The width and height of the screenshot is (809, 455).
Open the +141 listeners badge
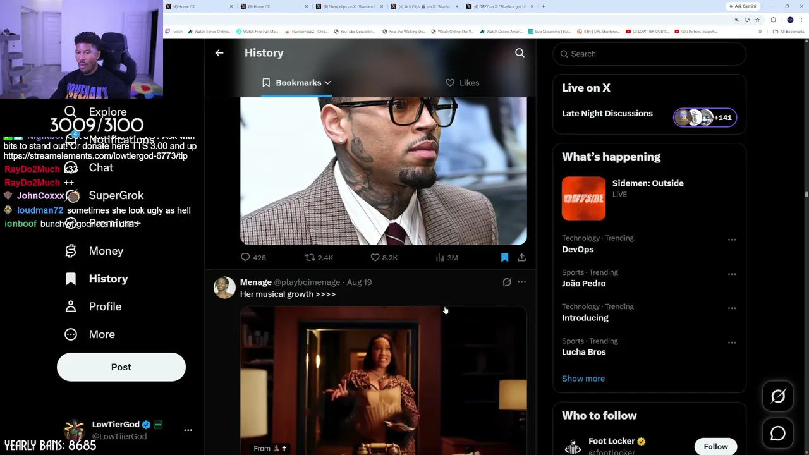point(705,118)
